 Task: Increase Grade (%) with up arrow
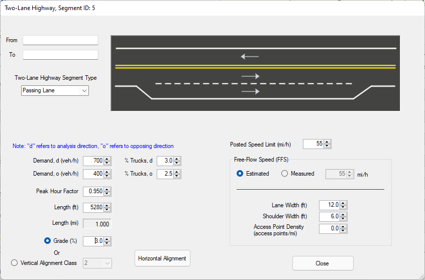point(107,239)
